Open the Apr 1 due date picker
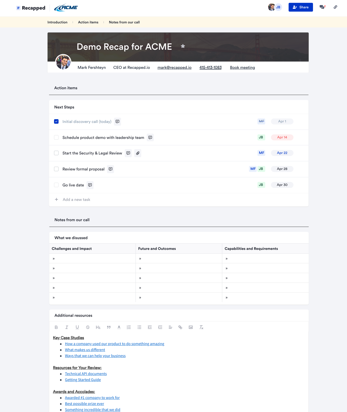The image size is (347, 412). coord(282,121)
